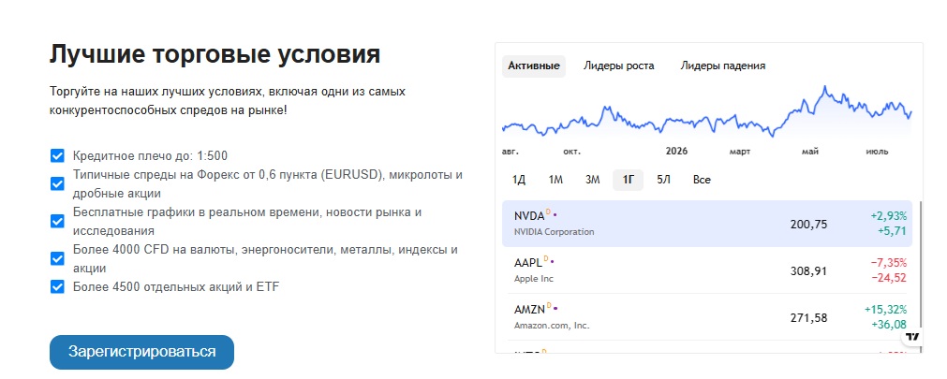Viewport: 947px width, 379px height.
Task: Toggle the checkbox for Более 4000 CFD
Action: [57, 259]
